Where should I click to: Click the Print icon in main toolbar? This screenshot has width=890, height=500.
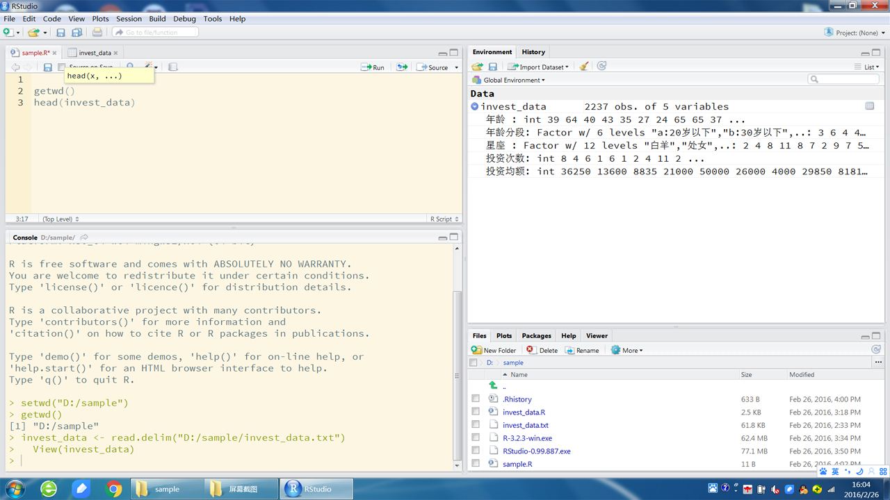click(97, 32)
